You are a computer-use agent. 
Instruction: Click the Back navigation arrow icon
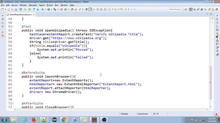click(125, 9)
